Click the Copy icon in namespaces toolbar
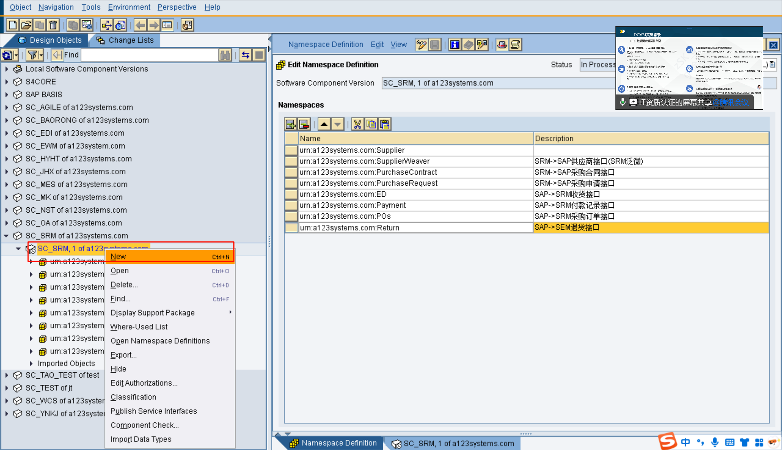 pyautogui.click(x=371, y=124)
